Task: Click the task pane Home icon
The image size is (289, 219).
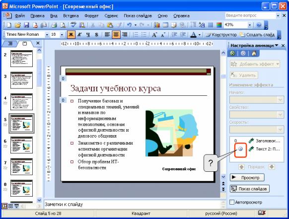Action: 254,54
